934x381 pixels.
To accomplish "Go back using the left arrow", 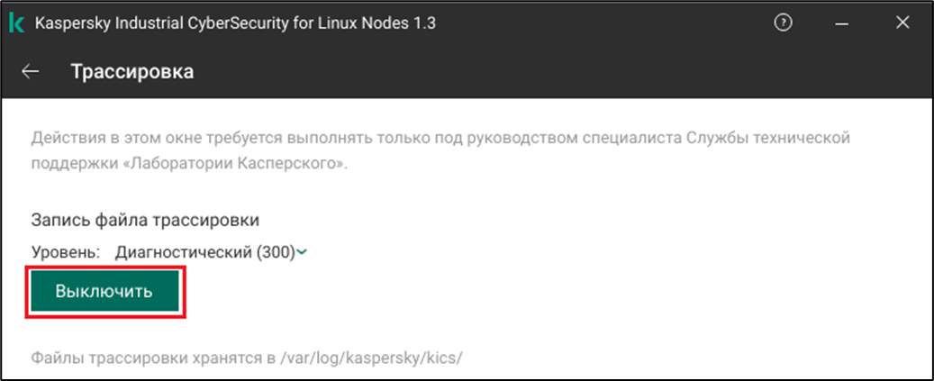I will [31, 72].
